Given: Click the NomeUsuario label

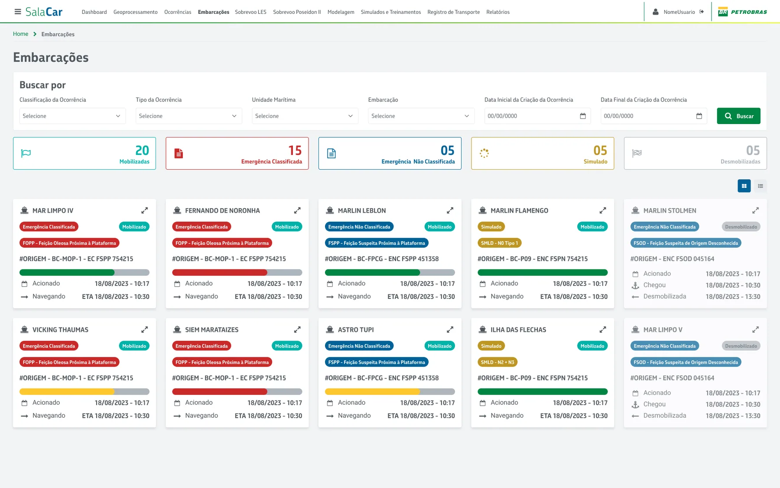Looking at the screenshot, I should (x=679, y=12).
